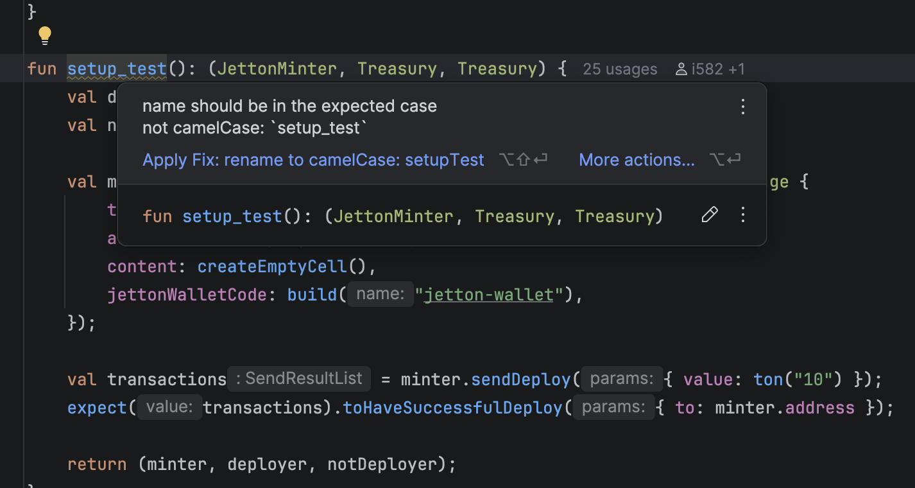Open the three-dot menu beside the inspection message
915x488 pixels.
click(742, 107)
